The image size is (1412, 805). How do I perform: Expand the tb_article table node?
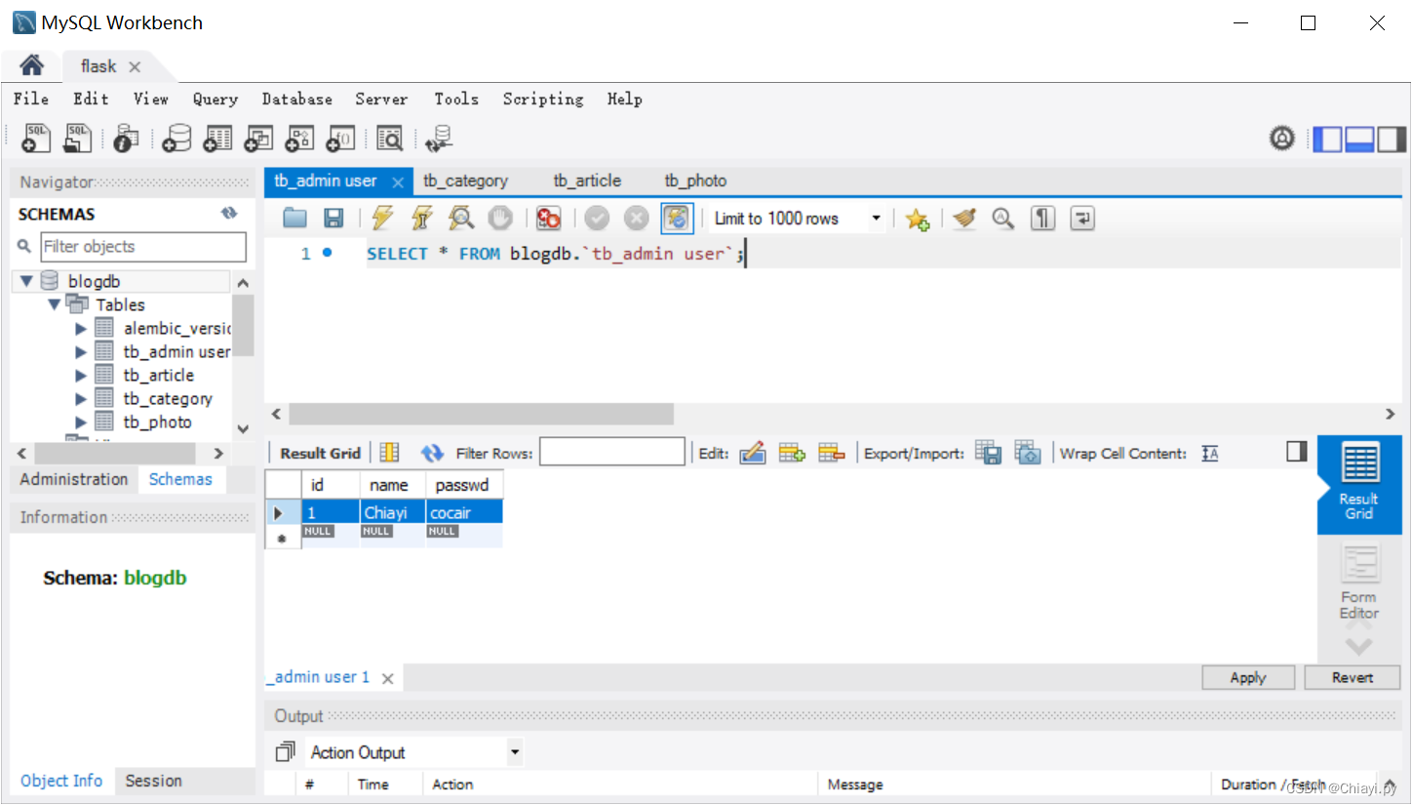pos(81,376)
